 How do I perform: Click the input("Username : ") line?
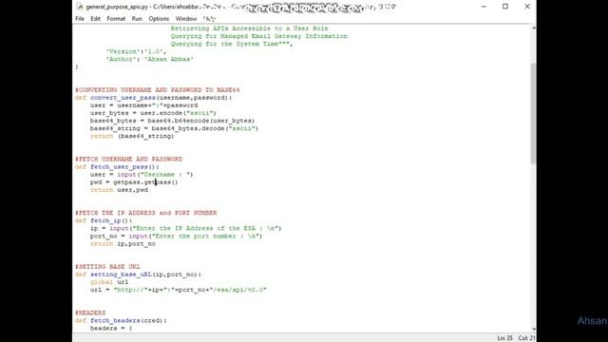pos(142,175)
